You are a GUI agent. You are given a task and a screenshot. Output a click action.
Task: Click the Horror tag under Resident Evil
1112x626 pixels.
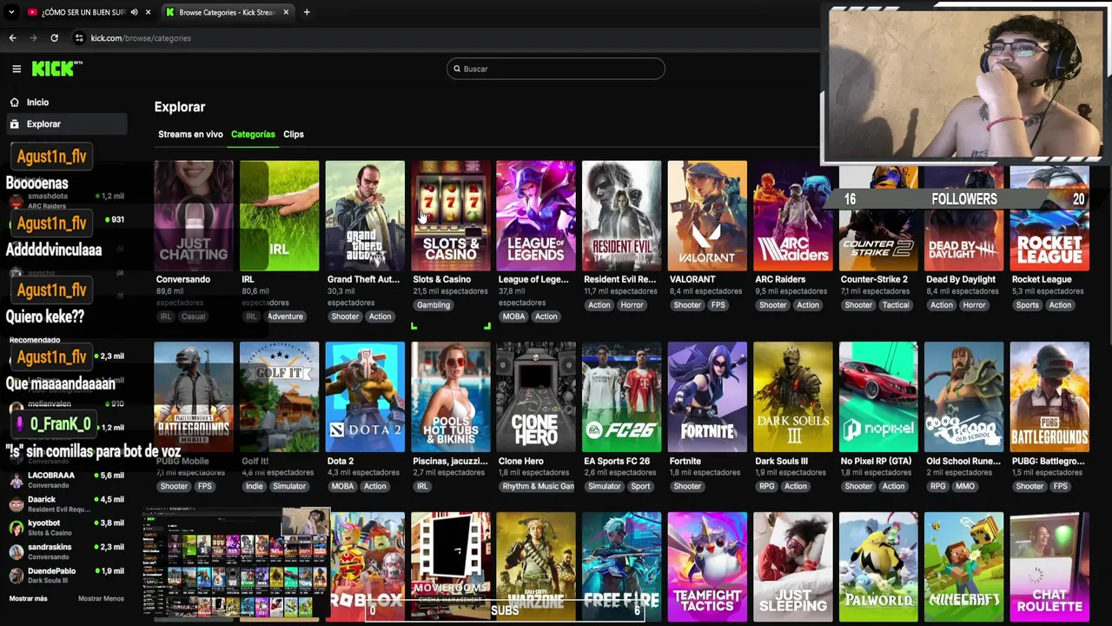coord(632,305)
